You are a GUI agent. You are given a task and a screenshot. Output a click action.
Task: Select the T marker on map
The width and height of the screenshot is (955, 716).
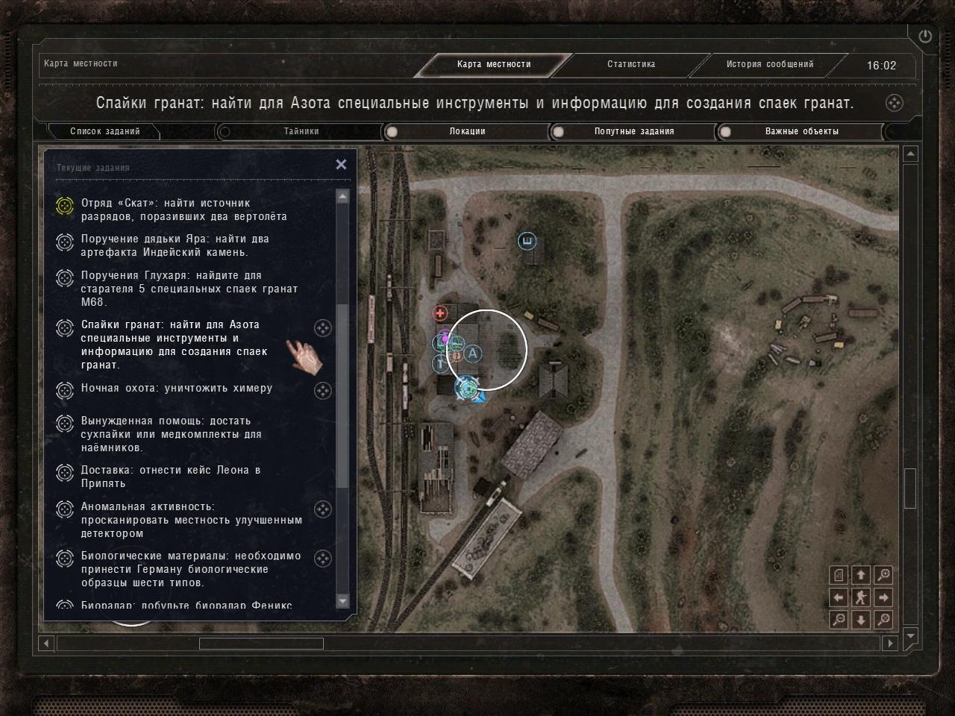[x=440, y=364]
